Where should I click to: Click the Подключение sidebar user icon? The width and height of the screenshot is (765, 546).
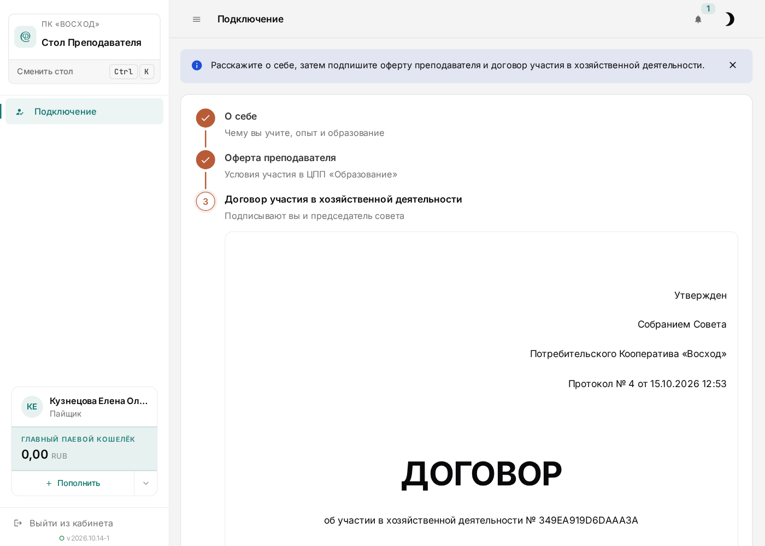click(20, 112)
